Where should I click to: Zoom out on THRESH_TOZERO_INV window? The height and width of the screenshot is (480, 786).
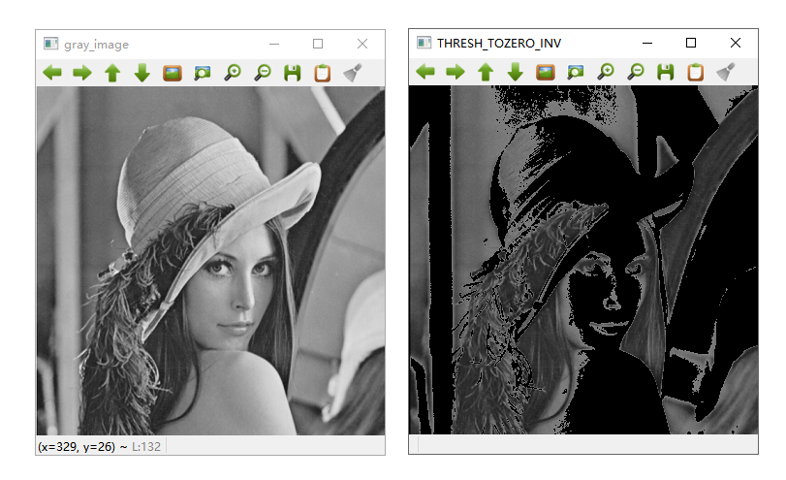(x=636, y=72)
